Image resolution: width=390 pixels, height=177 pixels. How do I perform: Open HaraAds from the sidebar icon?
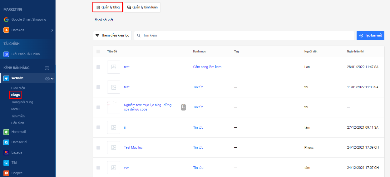click(x=6, y=30)
